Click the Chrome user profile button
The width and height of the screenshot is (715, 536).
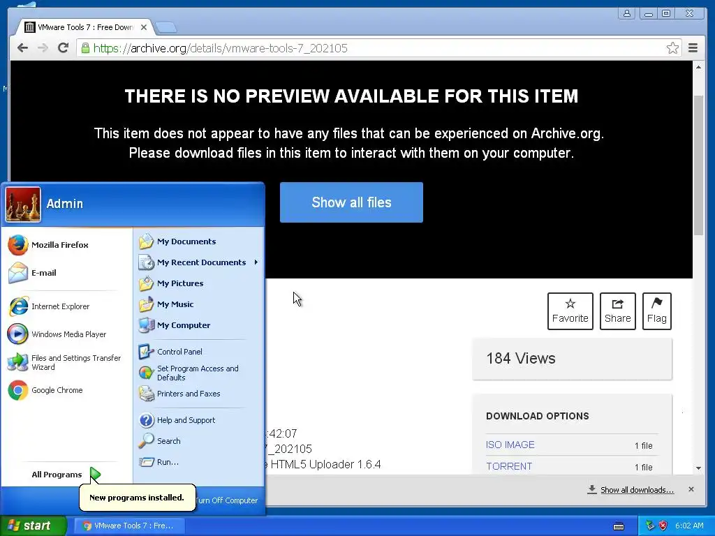627,13
